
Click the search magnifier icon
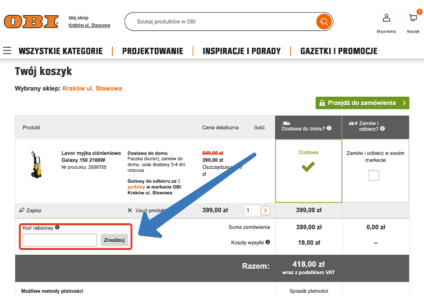click(324, 22)
